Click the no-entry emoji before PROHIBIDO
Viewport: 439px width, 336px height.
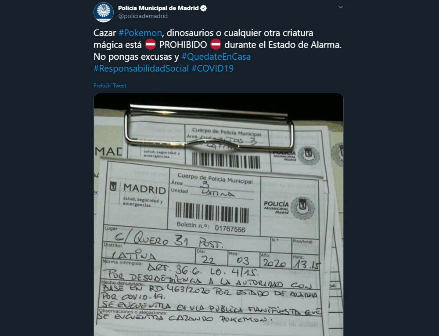click(150, 44)
